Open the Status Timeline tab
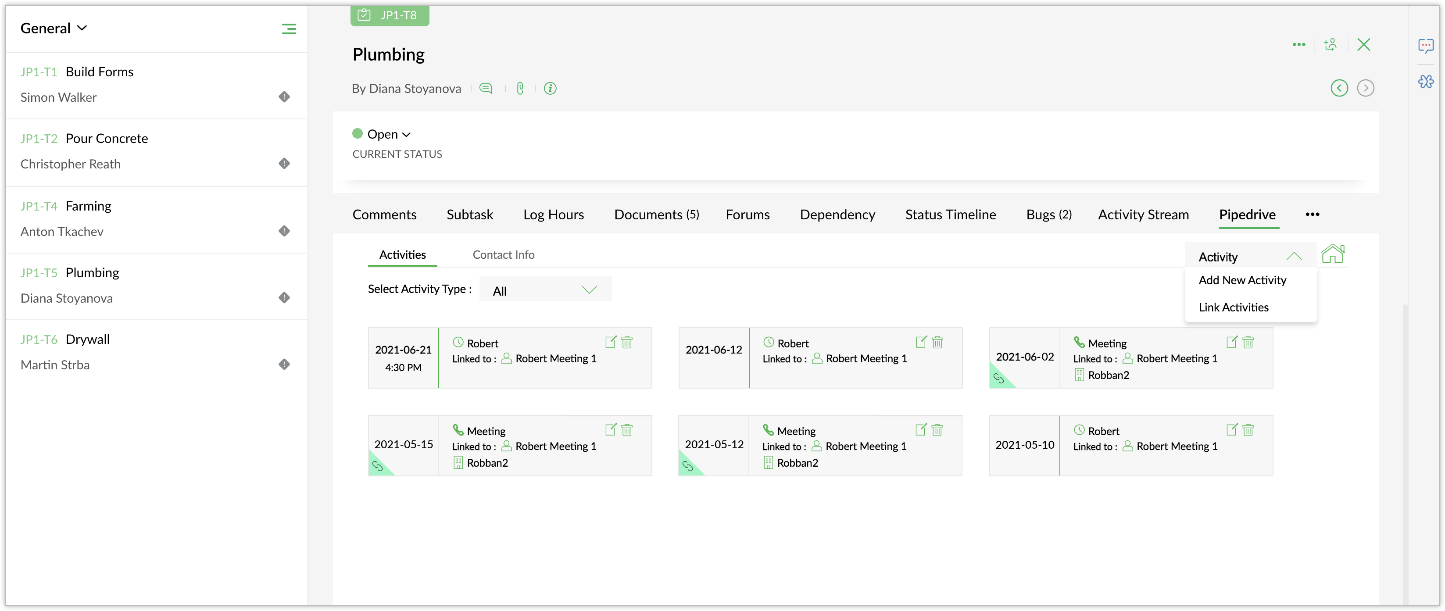Viewport: 1445px width, 611px height. [x=950, y=214]
